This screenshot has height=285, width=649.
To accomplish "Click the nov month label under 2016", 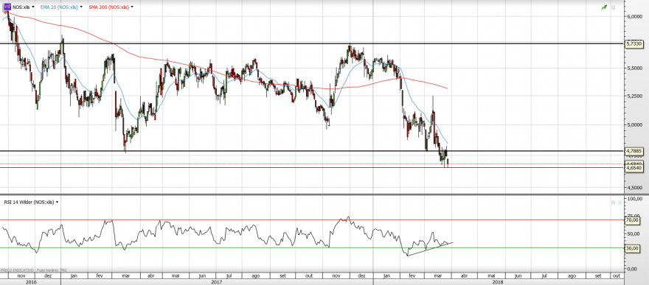I will tap(21, 275).
